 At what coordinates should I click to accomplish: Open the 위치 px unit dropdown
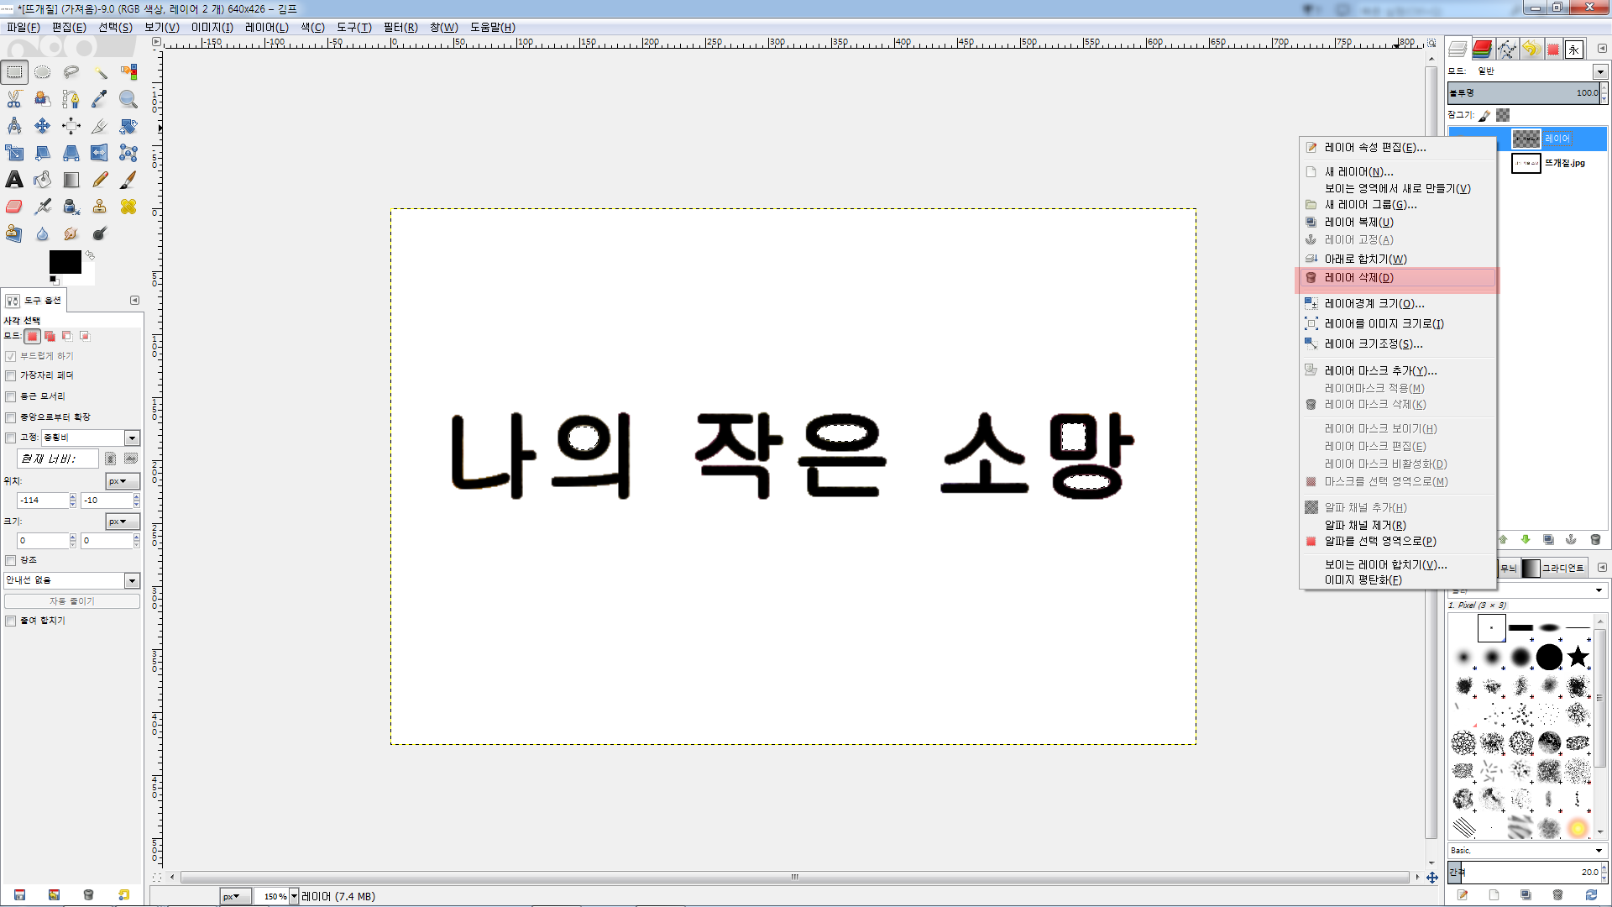pos(123,481)
